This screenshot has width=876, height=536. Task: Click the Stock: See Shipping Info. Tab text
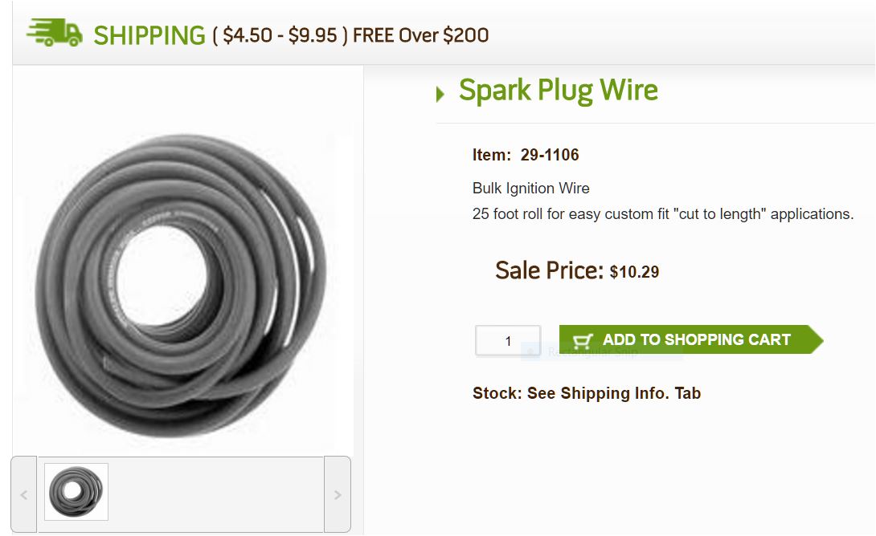pos(587,393)
